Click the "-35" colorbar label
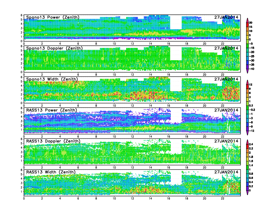This screenshot has height=213, width=276. (x=252, y=65)
